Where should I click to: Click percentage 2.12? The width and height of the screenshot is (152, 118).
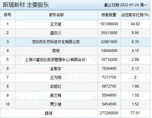tap(135, 69)
